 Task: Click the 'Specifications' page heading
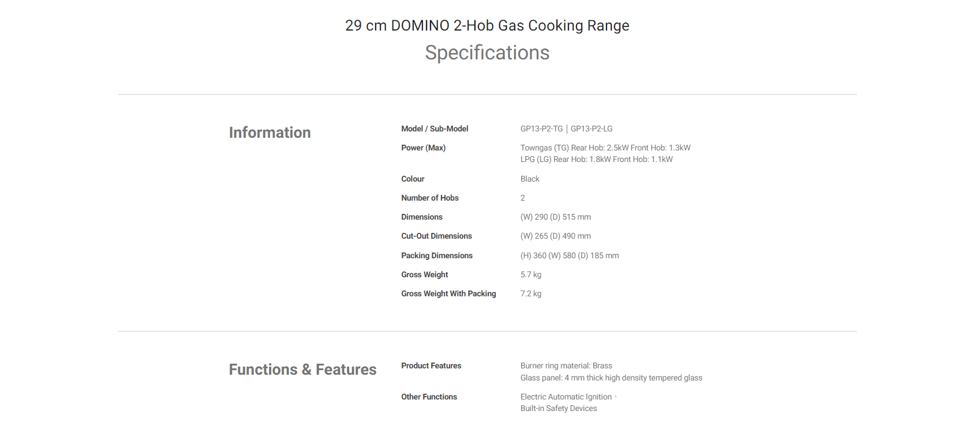[x=487, y=52]
